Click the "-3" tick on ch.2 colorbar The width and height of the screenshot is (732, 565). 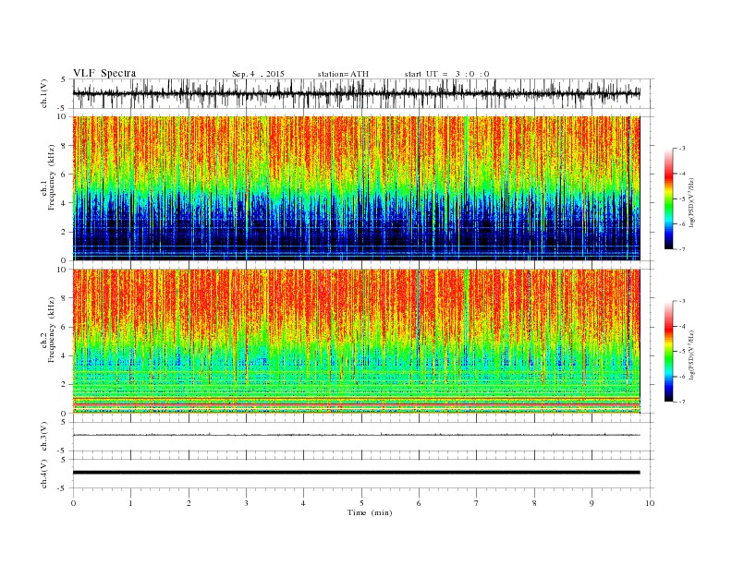(682, 301)
